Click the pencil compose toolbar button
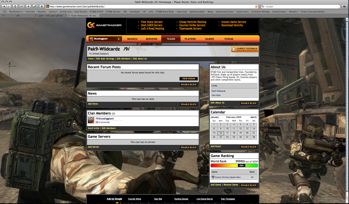 [35, 6]
